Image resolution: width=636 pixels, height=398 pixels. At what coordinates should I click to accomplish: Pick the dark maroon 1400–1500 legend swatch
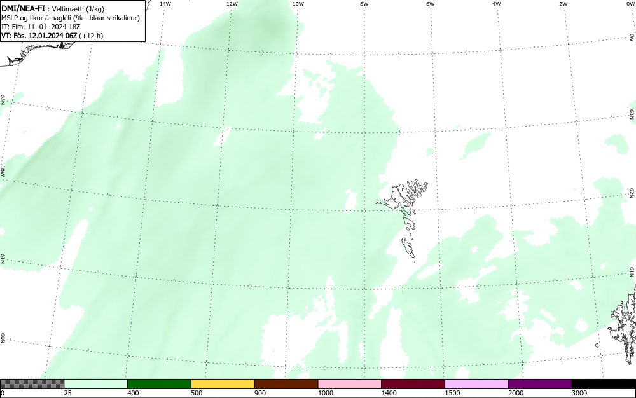coord(413,384)
